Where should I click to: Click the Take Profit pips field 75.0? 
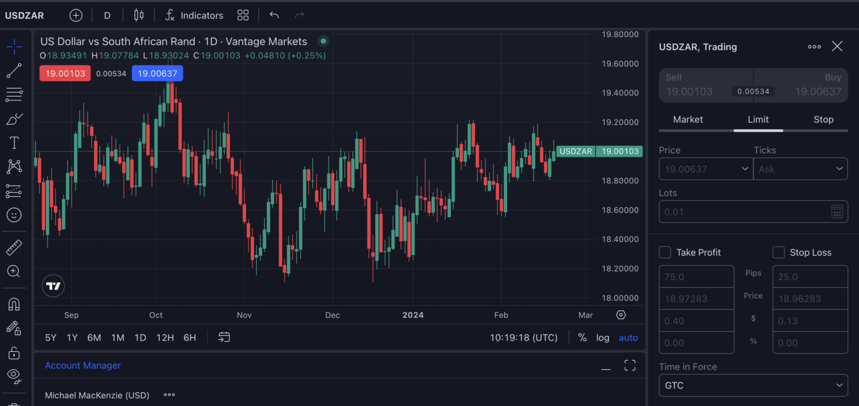coord(697,277)
